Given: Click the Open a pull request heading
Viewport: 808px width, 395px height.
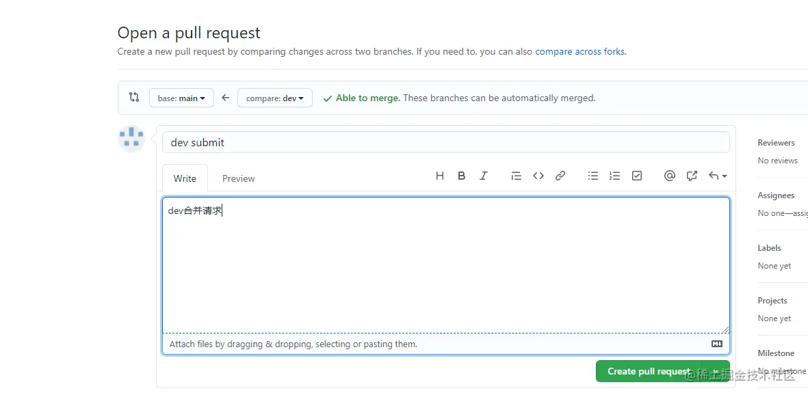Looking at the screenshot, I should point(189,33).
